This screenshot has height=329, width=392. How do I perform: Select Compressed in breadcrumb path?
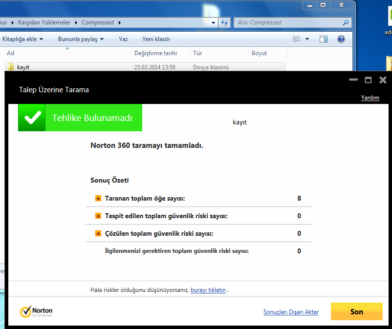(x=97, y=22)
